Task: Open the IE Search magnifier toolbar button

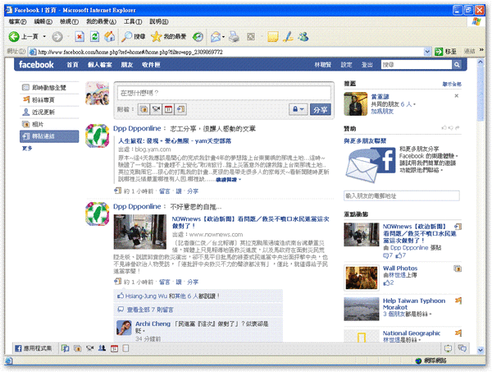Action: coord(134,37)
